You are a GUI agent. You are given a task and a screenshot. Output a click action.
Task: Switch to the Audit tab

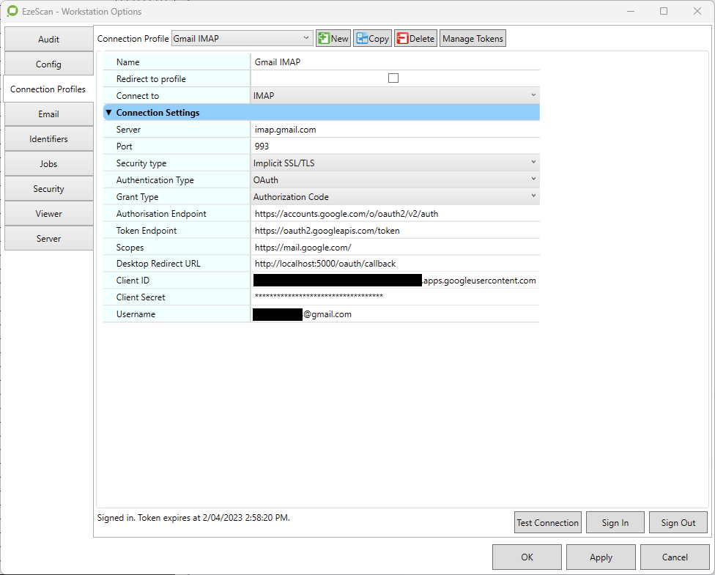(x=48, y=40)
